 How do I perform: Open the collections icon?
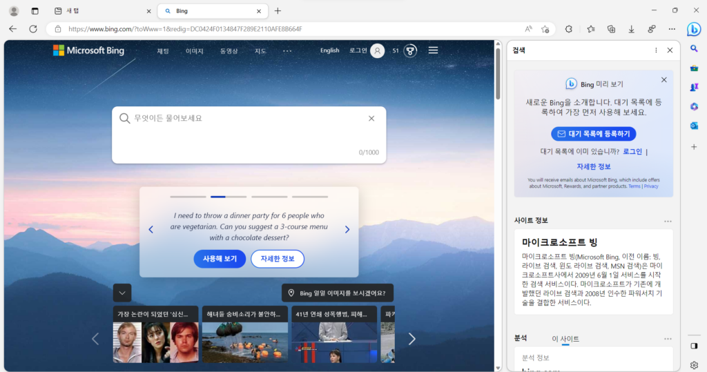(x=611, y=29)
